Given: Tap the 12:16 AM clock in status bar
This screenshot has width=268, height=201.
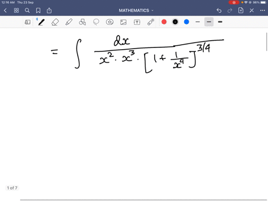Looking at the screenshot, I should click(x=8, y=2).
